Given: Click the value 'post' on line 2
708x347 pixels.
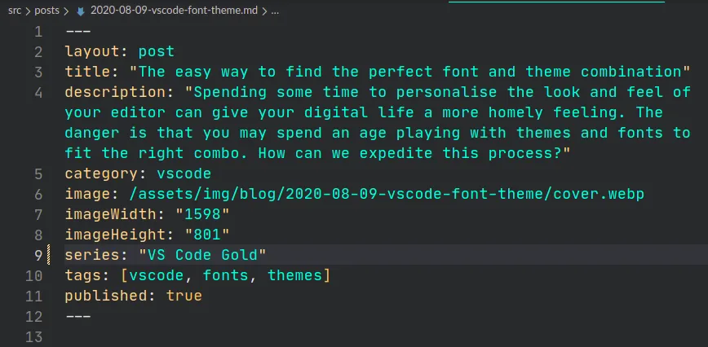Looking at the screenshot, I should 157,52.
